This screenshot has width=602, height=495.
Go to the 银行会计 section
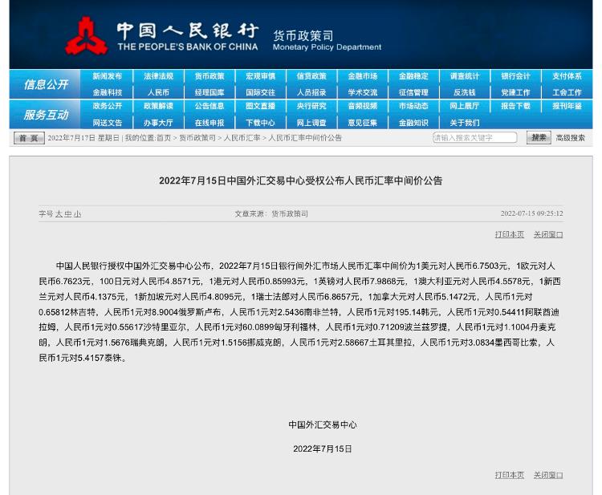(x=515, y=76)
